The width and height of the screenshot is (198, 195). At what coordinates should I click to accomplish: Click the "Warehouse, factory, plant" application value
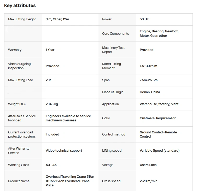159,104
